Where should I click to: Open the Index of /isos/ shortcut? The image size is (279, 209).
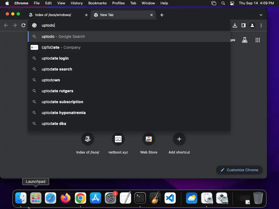(88, 144)
